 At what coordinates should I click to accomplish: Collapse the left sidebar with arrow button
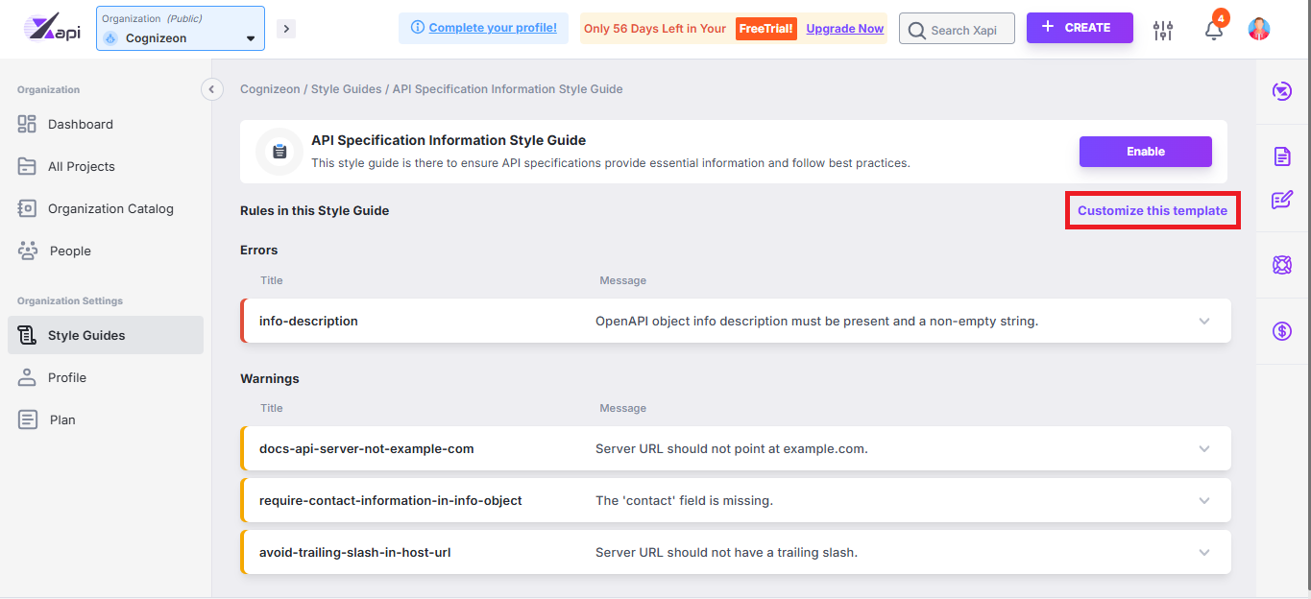(x=211, y=89)
